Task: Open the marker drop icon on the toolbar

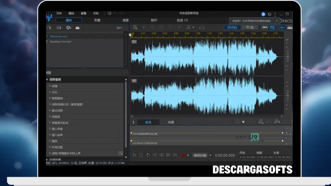Action: tap(189, 27)
